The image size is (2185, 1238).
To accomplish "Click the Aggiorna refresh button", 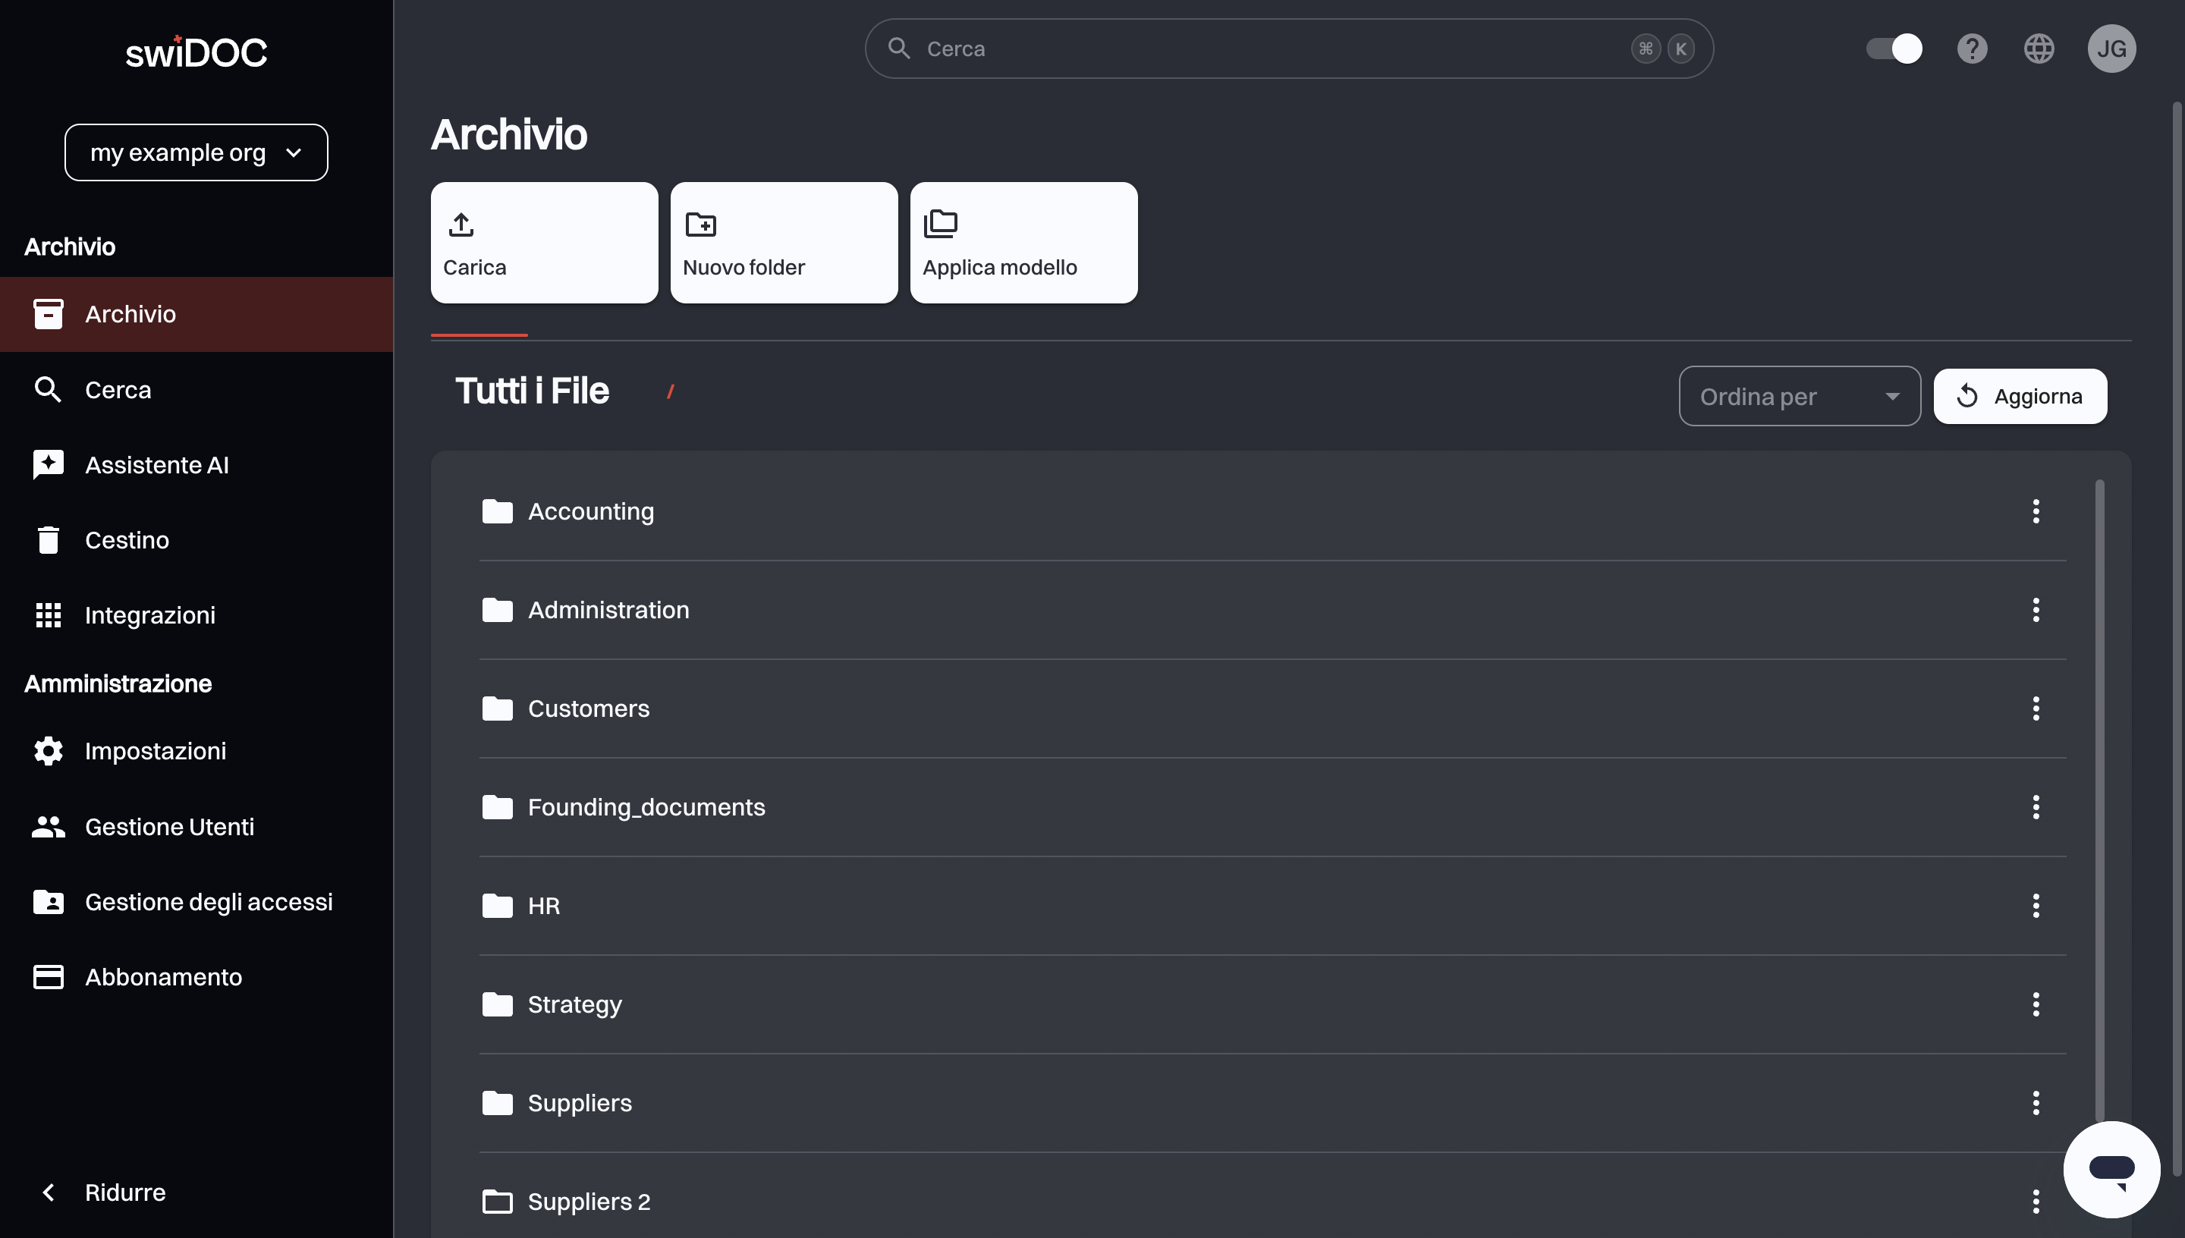I will [x=2020, y=396].
